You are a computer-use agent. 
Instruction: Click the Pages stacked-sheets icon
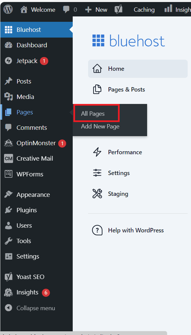8,112
